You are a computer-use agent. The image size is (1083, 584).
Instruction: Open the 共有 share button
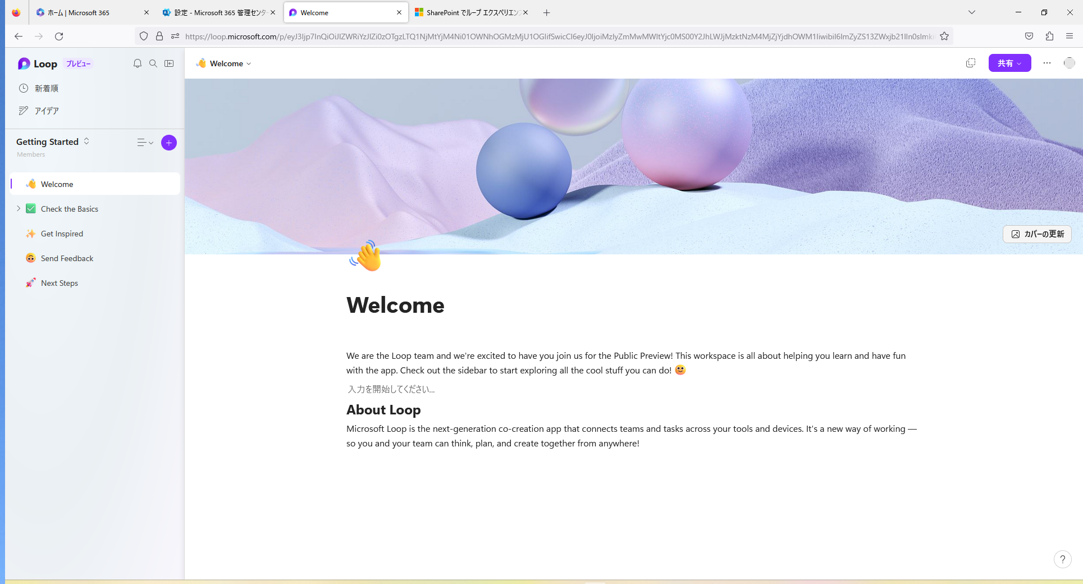(1009, 63)
